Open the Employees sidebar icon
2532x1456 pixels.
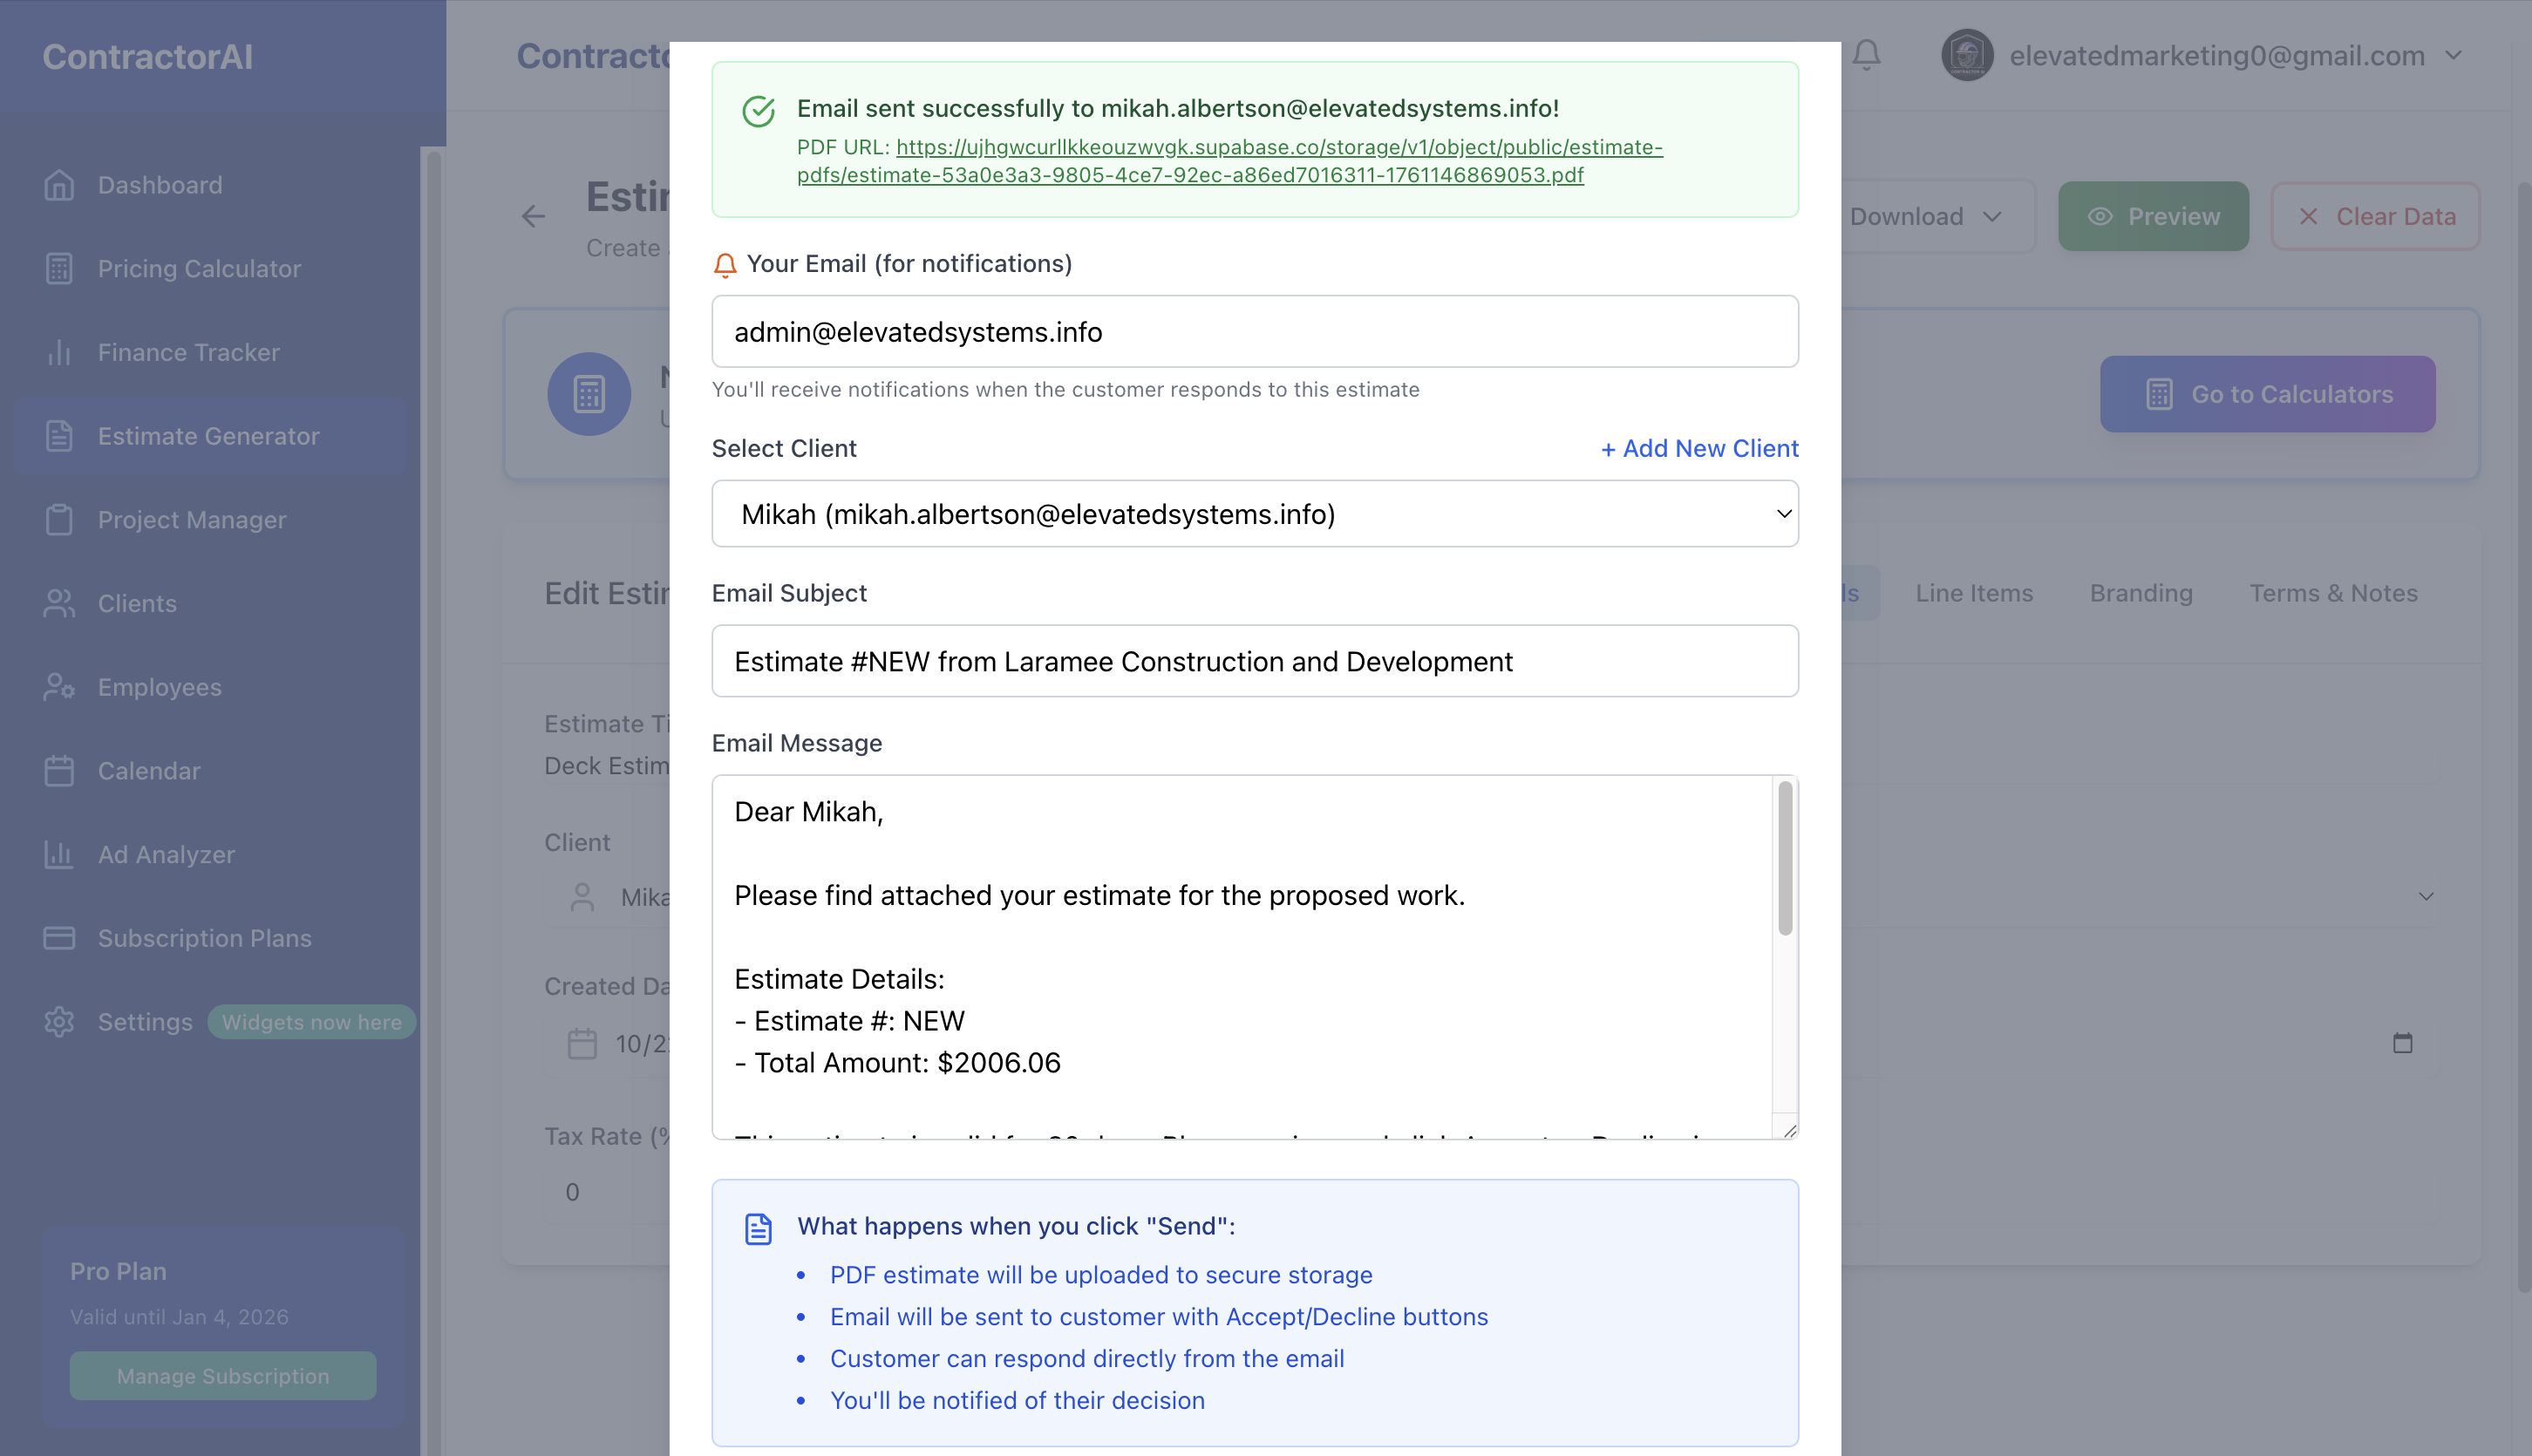pos(60,687)
